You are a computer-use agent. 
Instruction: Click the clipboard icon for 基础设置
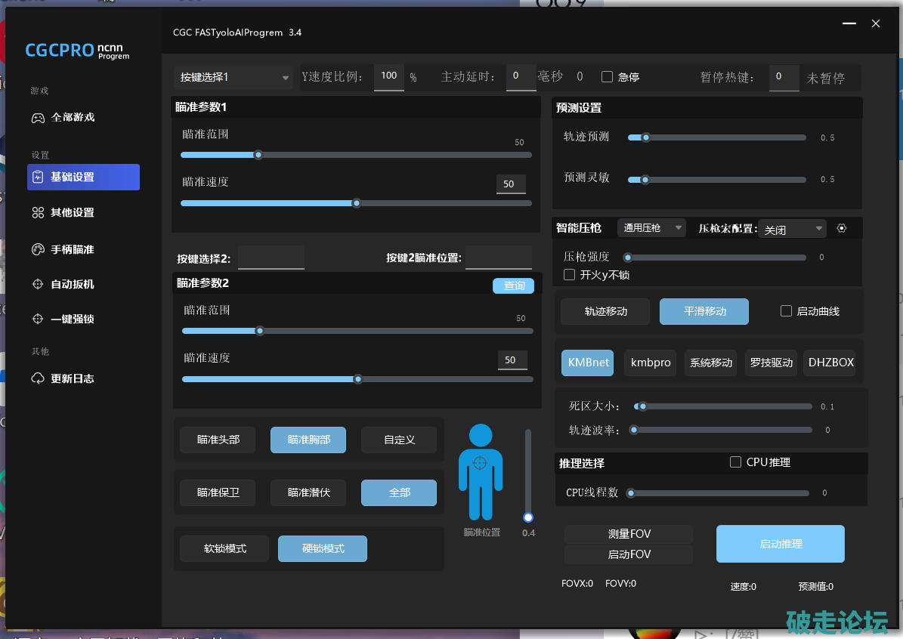coord(38,177)
